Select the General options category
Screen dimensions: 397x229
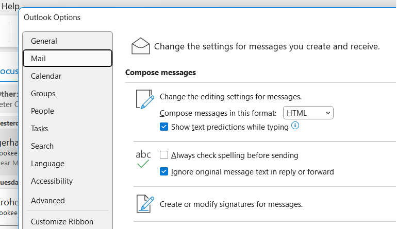tap(44, 41)
